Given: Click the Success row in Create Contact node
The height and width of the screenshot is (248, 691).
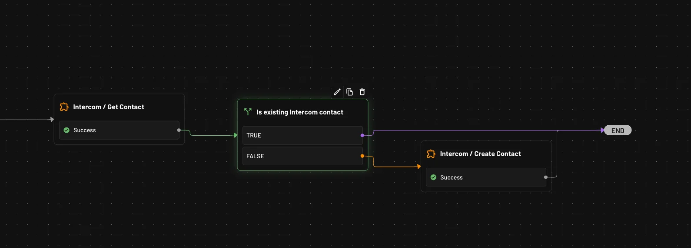Looking at the screenshot, I should [486, 177].
